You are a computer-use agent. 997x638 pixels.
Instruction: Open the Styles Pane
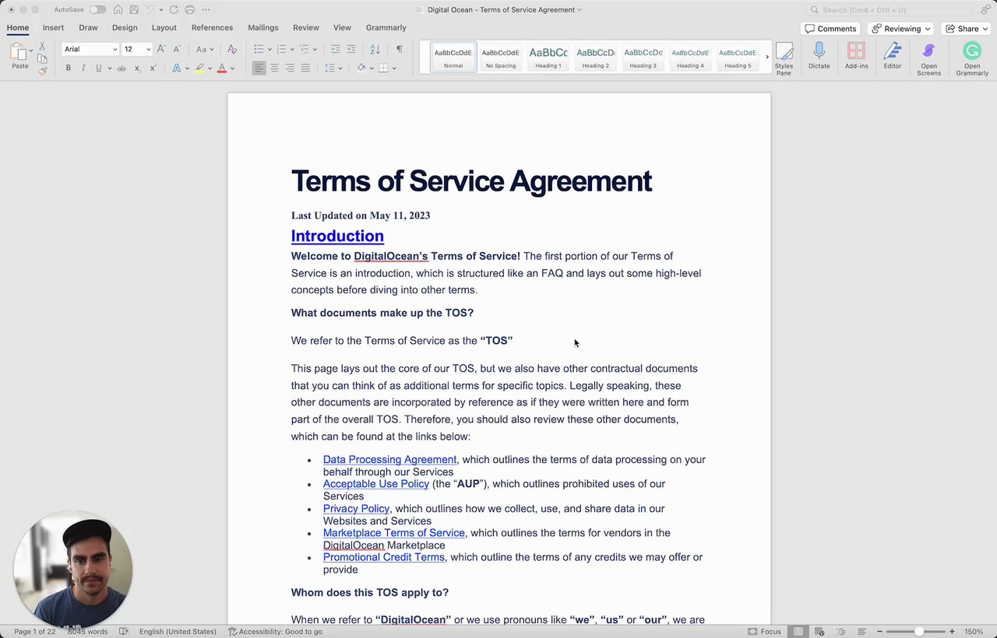[x=784, y=58]
